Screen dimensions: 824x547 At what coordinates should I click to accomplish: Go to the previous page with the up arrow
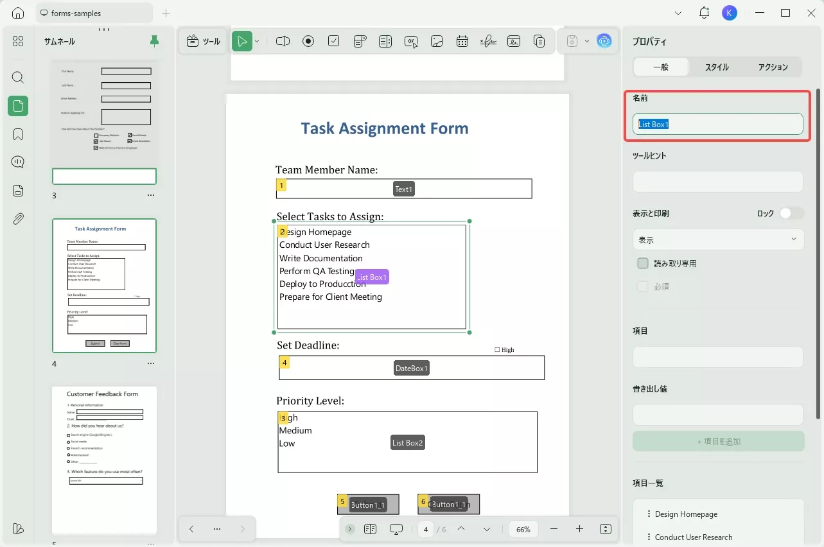[x=461, y=529]
